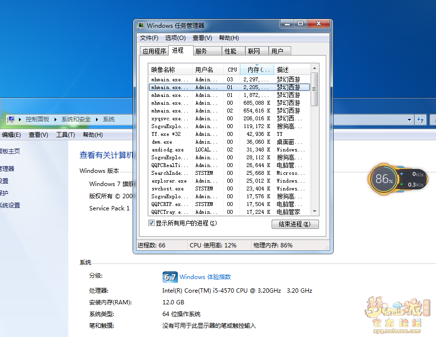Open the address bar history dropdown arrow
The width and height of the screenshot is (436, 337).
click(x=409, y=120)
